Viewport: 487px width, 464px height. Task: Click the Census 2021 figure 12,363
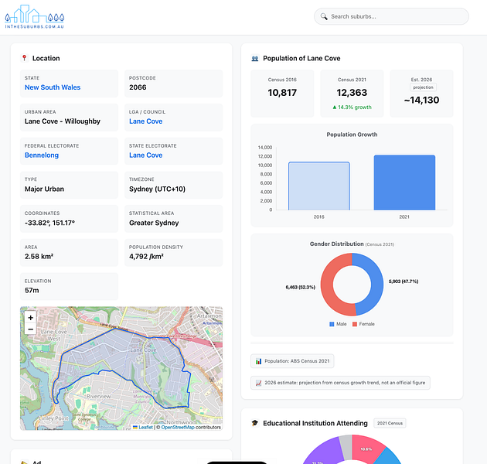352,93
